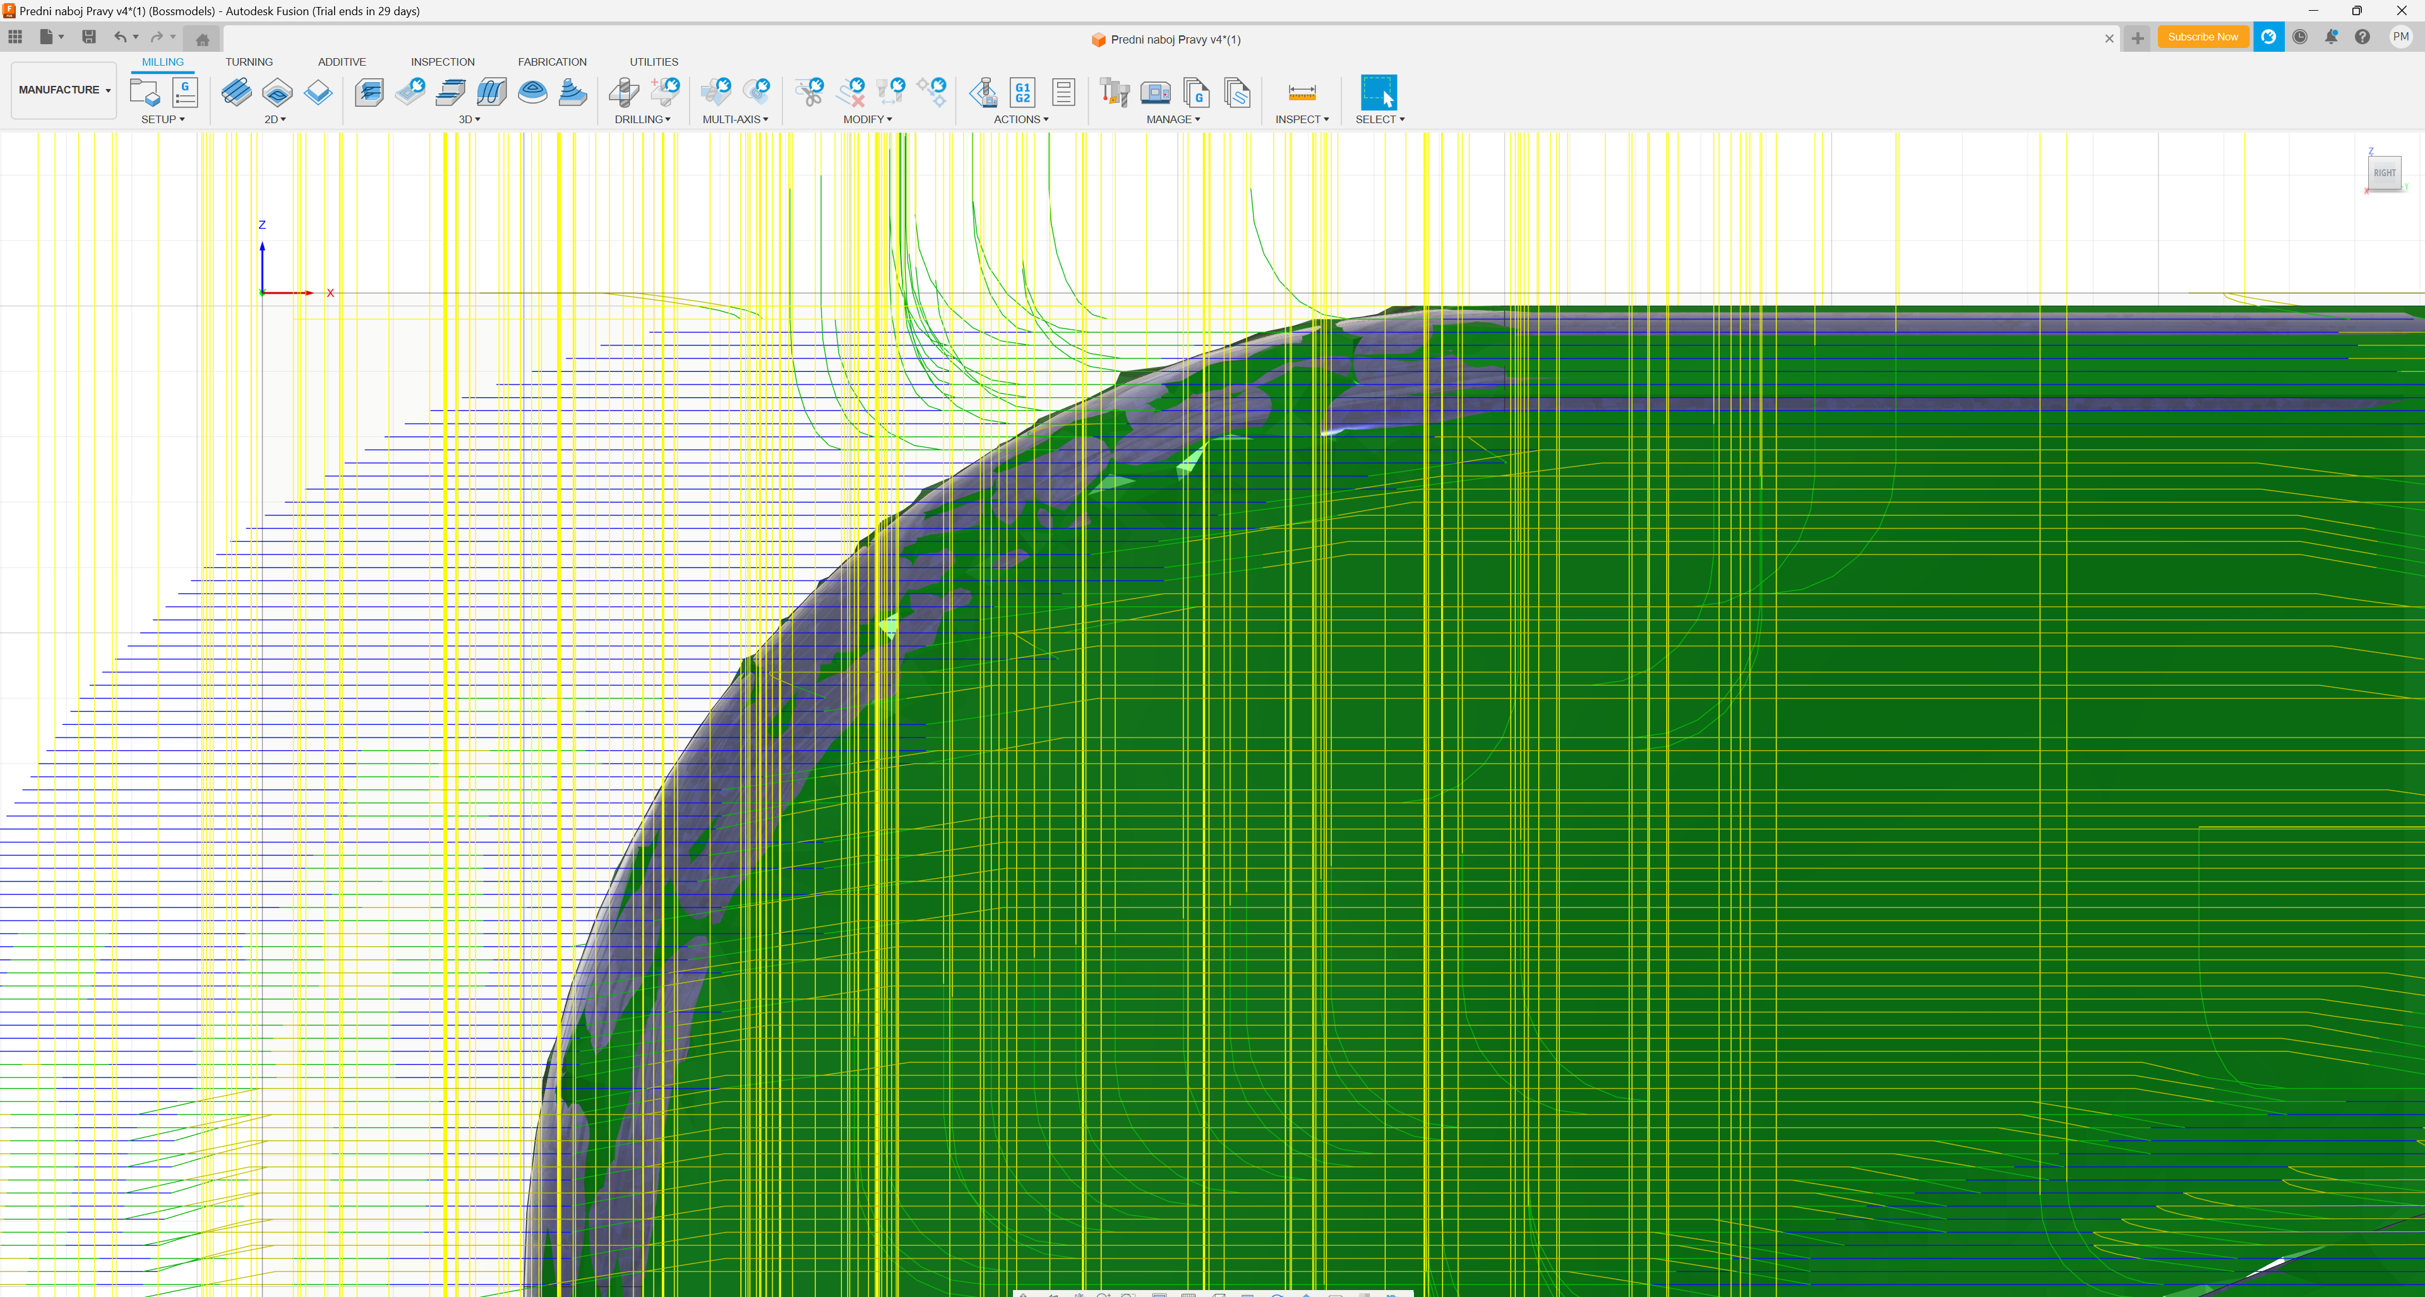Click the Drill tool icon
The width and height of the screenshot is (2425, 1297).
(x=623, y=92)
